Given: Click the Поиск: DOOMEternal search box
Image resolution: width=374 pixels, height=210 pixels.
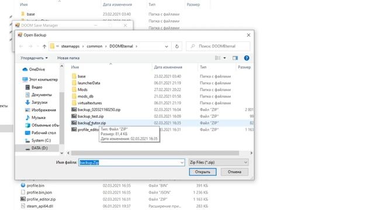Looking at the screenshot, I should pyautogui.click(x=218, y=46).
